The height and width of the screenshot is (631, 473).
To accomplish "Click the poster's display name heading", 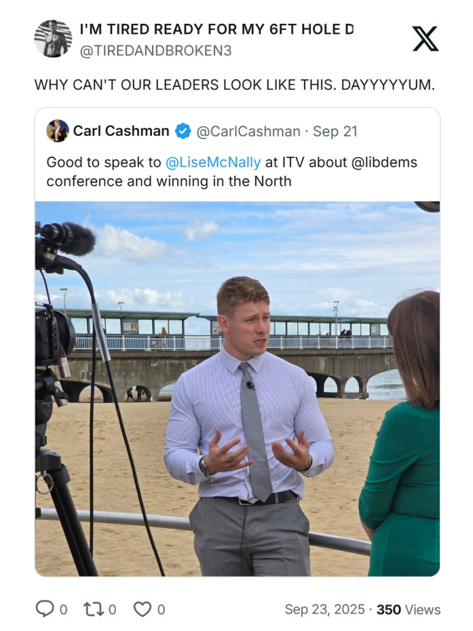I will [x=216, y=29].
